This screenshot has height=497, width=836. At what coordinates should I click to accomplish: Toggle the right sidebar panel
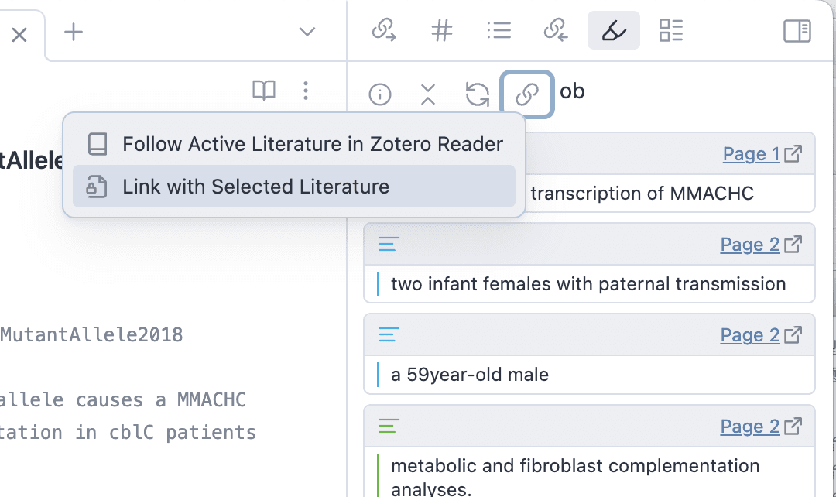[797, 31]
